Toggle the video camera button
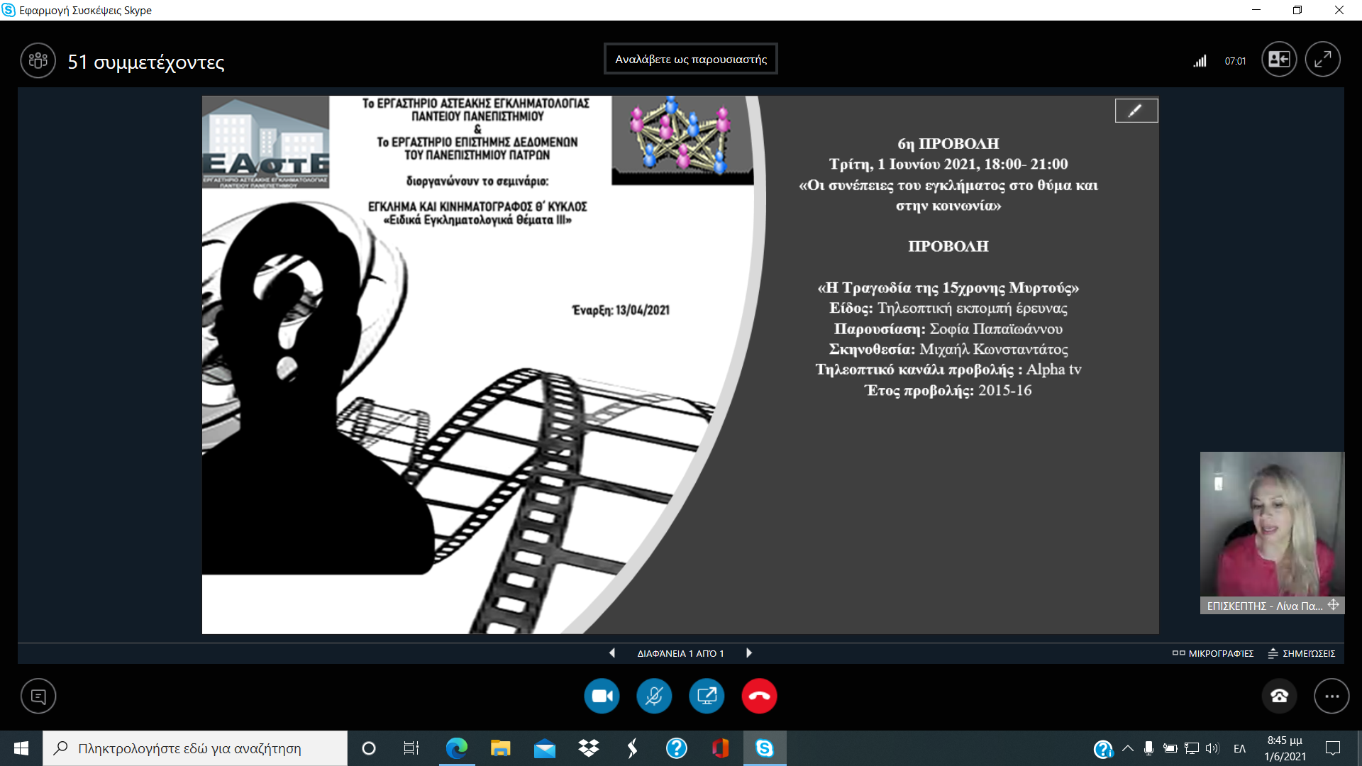The height and width of the screenshot is (766, 1362). (602, 696)
